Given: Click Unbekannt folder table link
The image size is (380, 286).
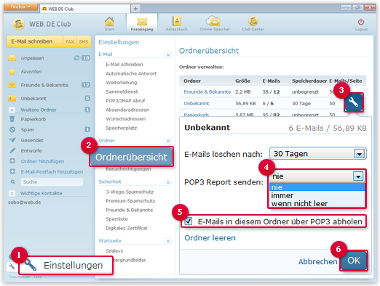Looking at the screenshot, I should [x=197, y=103].
